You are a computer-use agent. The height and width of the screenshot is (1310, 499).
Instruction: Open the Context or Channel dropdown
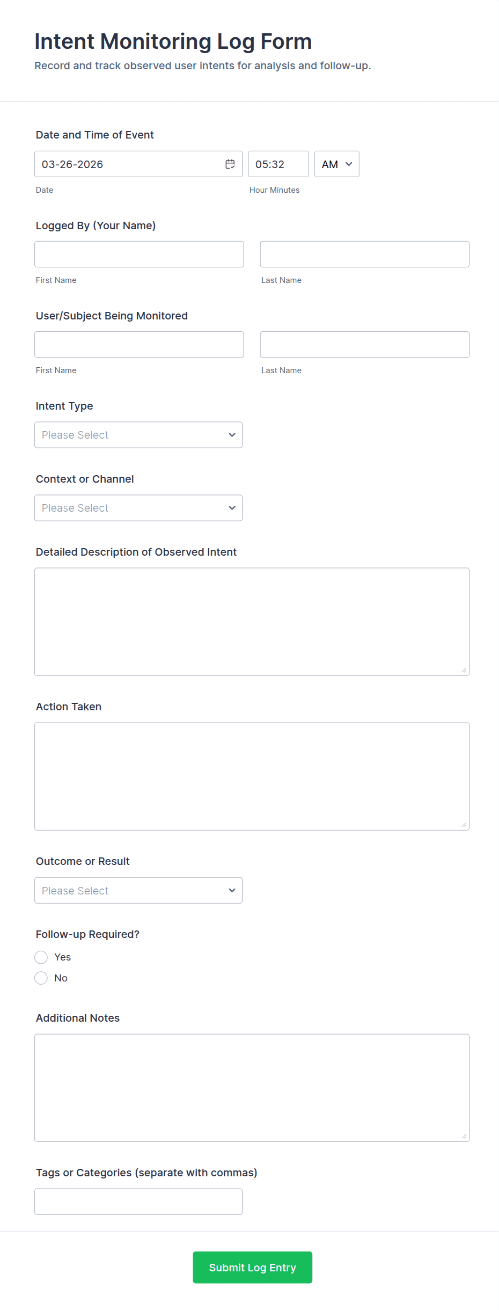point(138,508)
